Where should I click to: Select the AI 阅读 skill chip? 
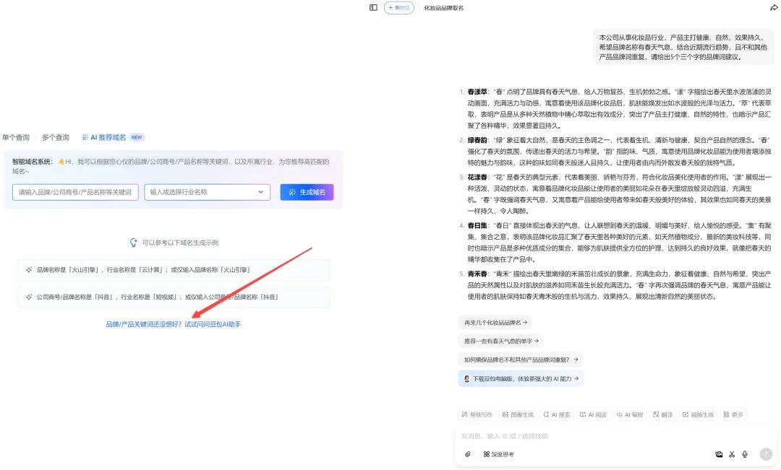coord(593,414)
